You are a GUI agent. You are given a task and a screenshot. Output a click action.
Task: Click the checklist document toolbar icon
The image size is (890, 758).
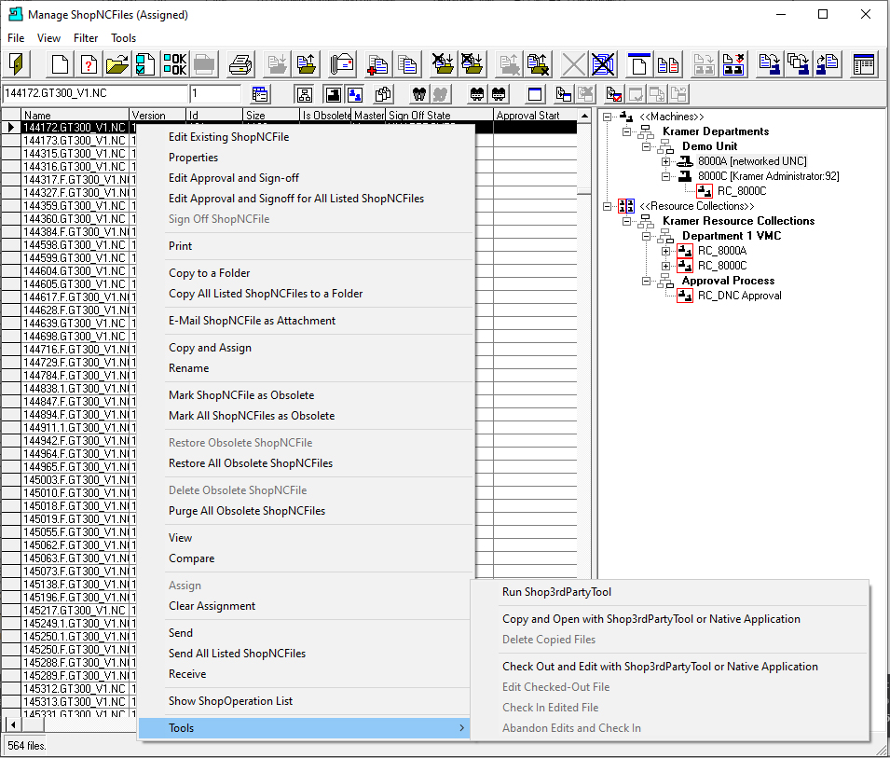(x=145, y=64)
